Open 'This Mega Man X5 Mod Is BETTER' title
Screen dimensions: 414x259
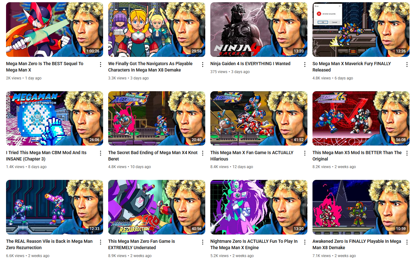click(x=357, y=156)
